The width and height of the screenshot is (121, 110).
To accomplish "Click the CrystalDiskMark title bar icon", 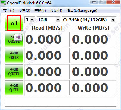I will coord(3,3).
